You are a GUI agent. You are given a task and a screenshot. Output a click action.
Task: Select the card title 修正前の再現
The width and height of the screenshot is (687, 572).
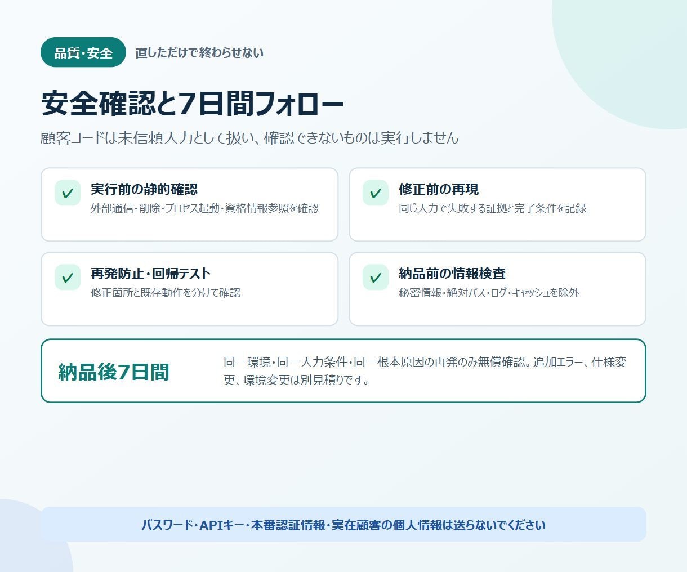(439, 189)
